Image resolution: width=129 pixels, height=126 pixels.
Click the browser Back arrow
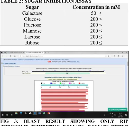click(2, 56)
